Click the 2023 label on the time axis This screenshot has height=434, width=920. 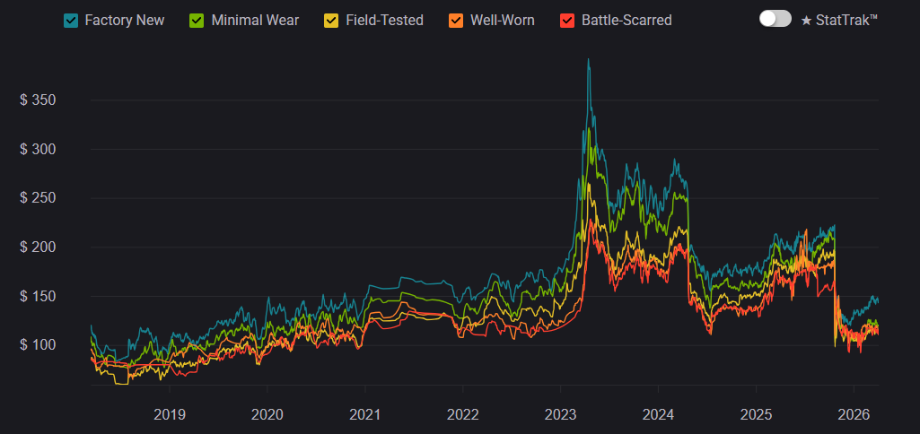pos(560,415)
